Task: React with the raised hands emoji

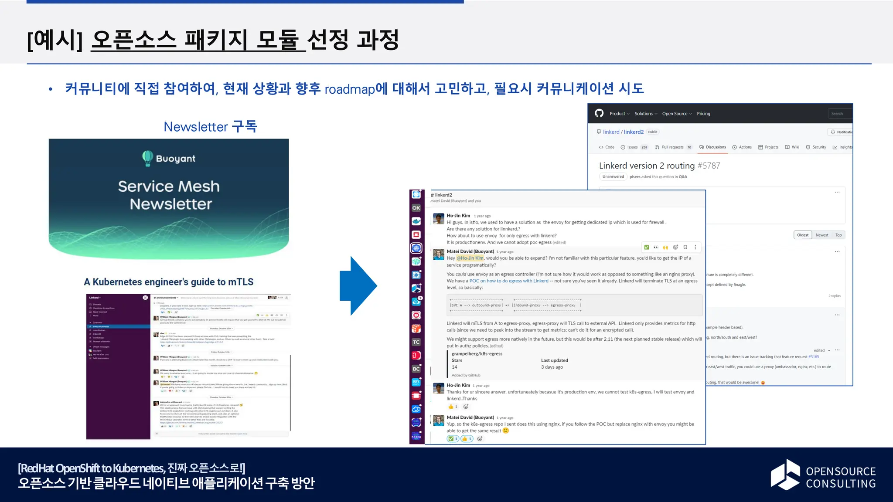Action: point(665,247)
